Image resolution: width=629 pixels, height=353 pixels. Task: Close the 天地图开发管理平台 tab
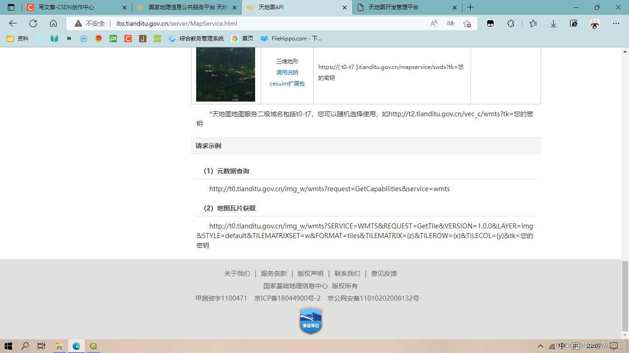(x=454, y=7)
